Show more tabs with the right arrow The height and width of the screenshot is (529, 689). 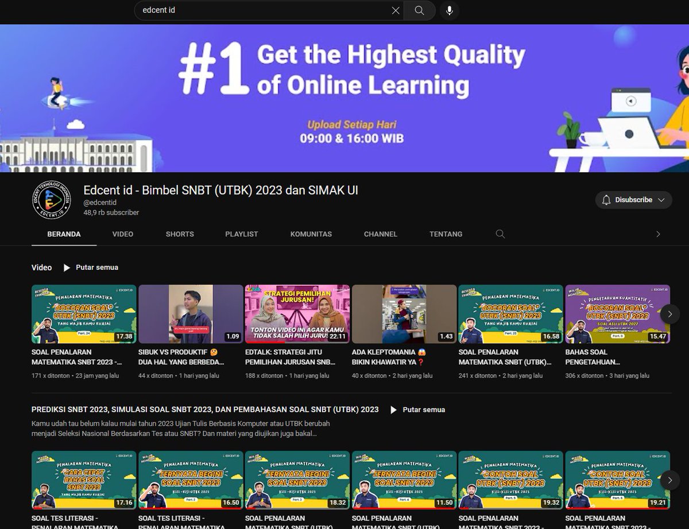tap(658, 234)
